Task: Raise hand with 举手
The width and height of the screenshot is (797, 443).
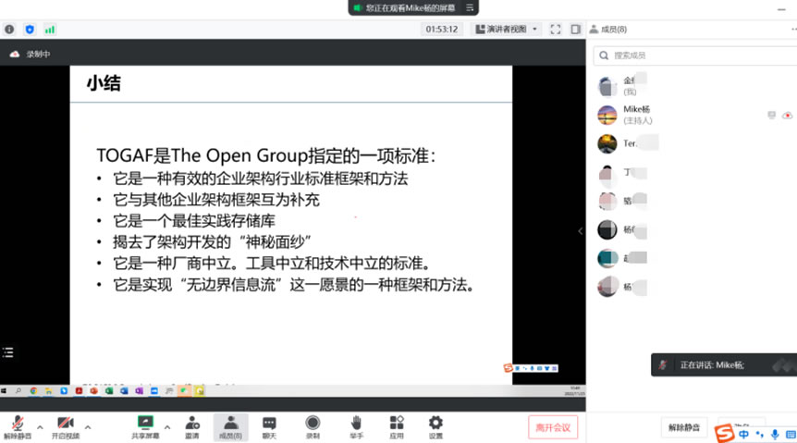Action: coord(356,427)
